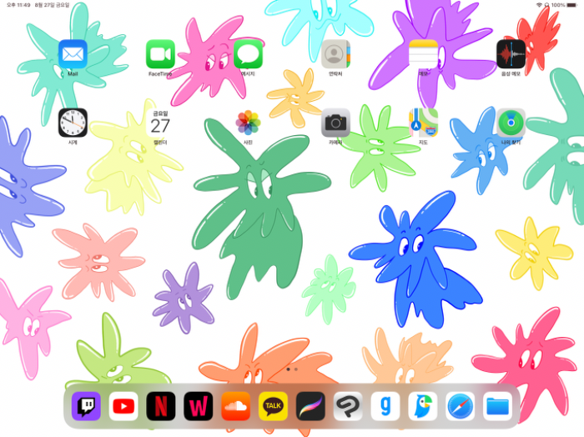Open the Clock app
Image resolution: width=584 pixels, height=437 pixels.
click(73, 123)
